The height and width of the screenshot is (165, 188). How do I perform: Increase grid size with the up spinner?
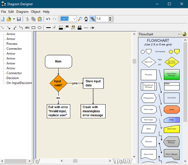tap(110, 18)
